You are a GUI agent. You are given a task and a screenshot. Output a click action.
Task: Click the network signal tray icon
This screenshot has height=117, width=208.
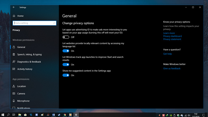pyautogui.click(x=186, y=115)
